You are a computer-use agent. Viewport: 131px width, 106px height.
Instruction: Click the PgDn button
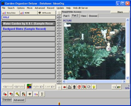pyautogui.click(x=38, y=87)
